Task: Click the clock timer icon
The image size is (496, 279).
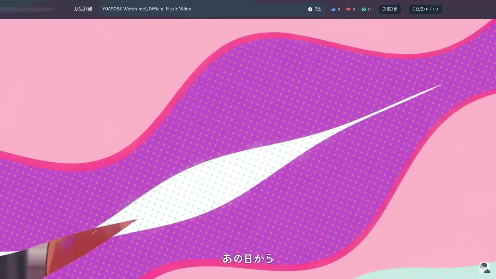Action: 310,9
